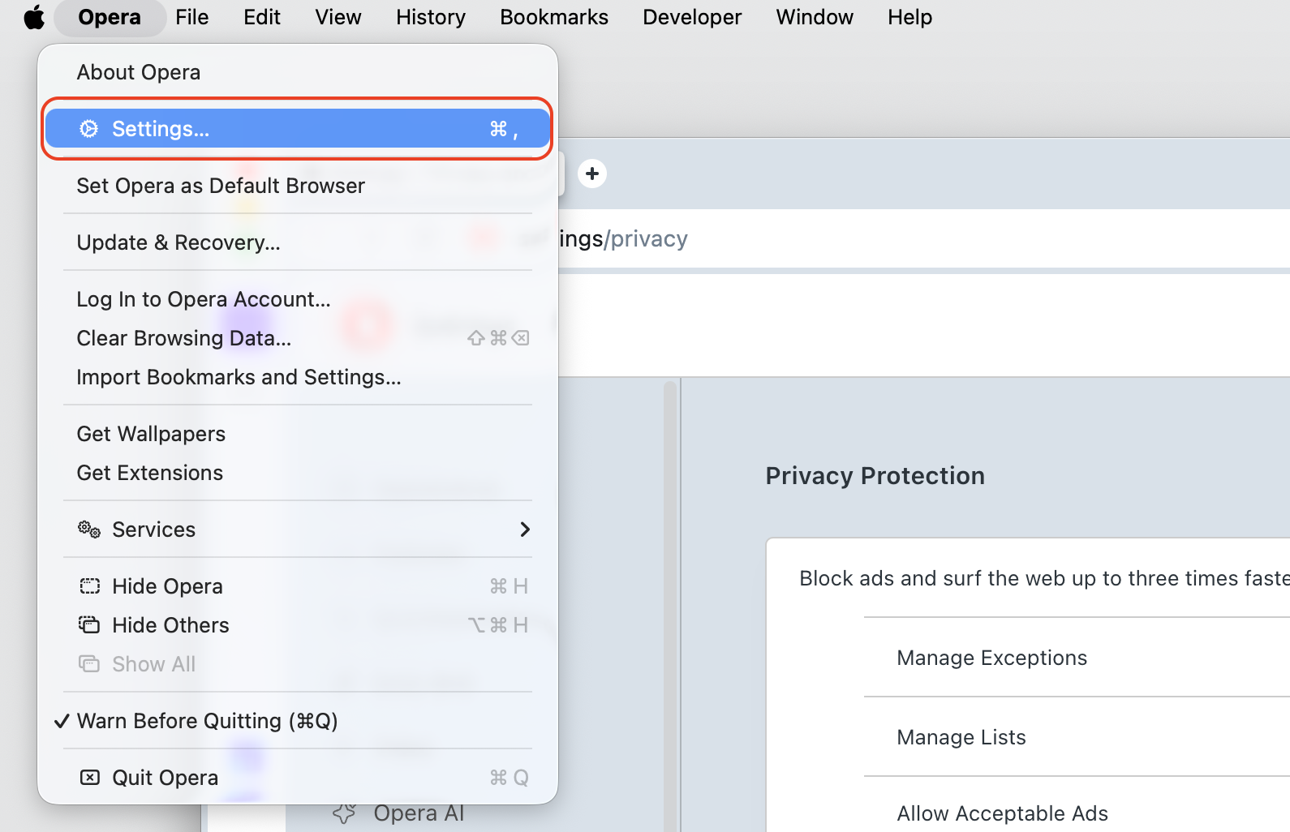Screen dimensions: 1290x832
Task: Open the Help menu
Action: (909, 17)
